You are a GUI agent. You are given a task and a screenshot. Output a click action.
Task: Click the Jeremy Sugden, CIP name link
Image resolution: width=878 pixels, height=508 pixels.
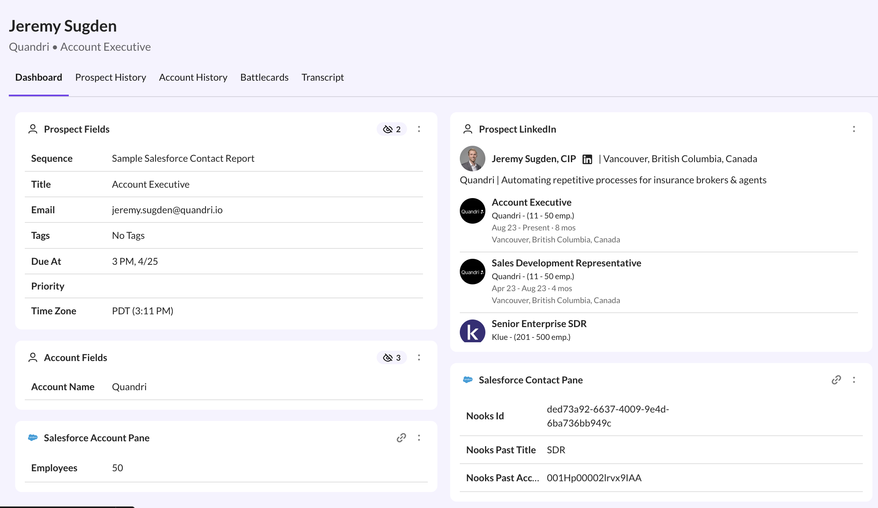534,159
